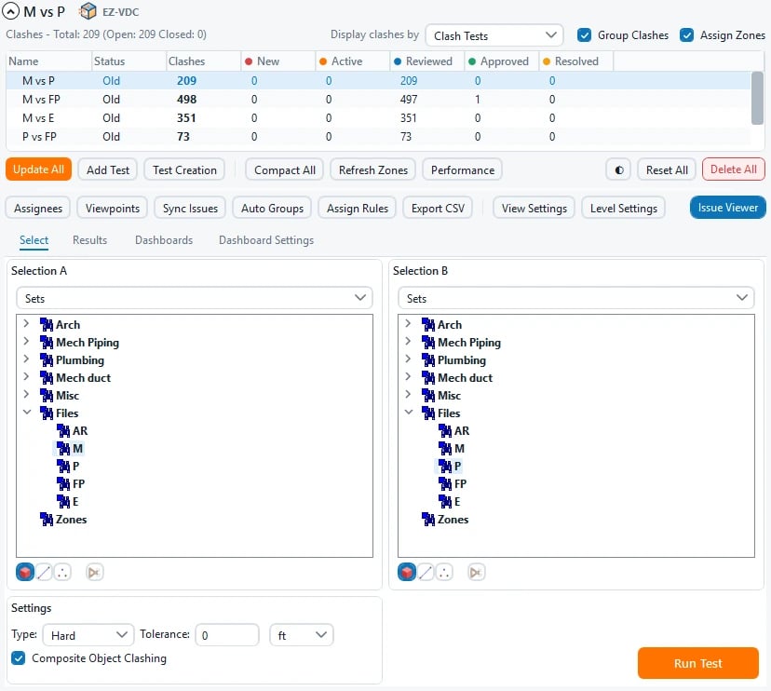The image size is (771, 691).
Task: Select the line geometry icon under Selection A
Action: (x=44, y=572)
